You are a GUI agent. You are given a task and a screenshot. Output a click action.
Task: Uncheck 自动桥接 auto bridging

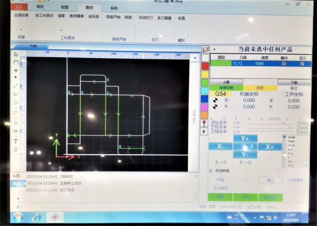pos(211,171)
